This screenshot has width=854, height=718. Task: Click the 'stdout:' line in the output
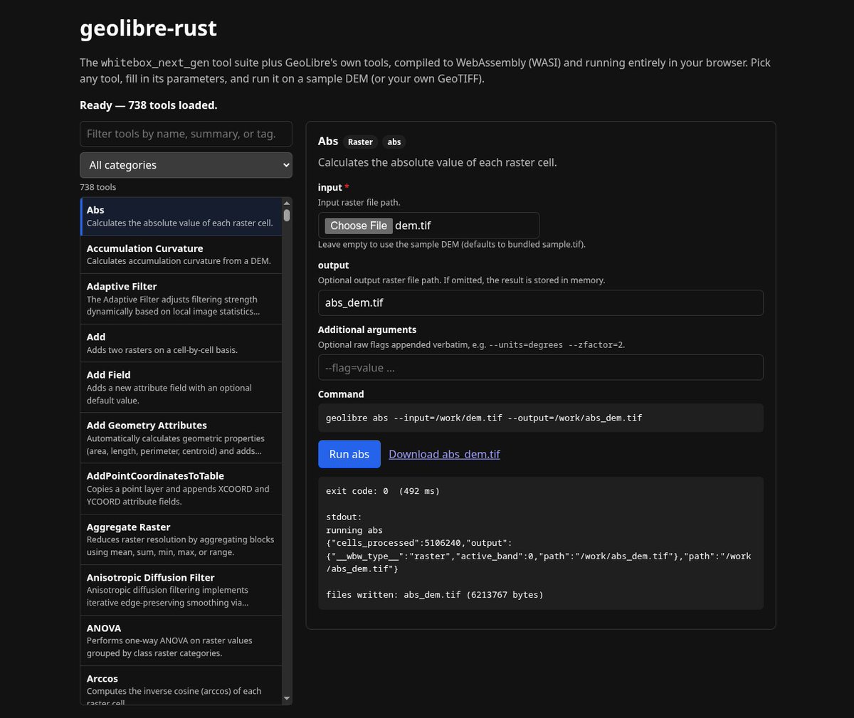[x=344, y=517]
